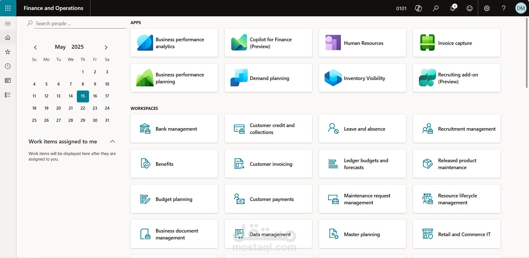
Task: Click the Finance and Operations title
Action: pyautogui.click(x=54, y=8)
